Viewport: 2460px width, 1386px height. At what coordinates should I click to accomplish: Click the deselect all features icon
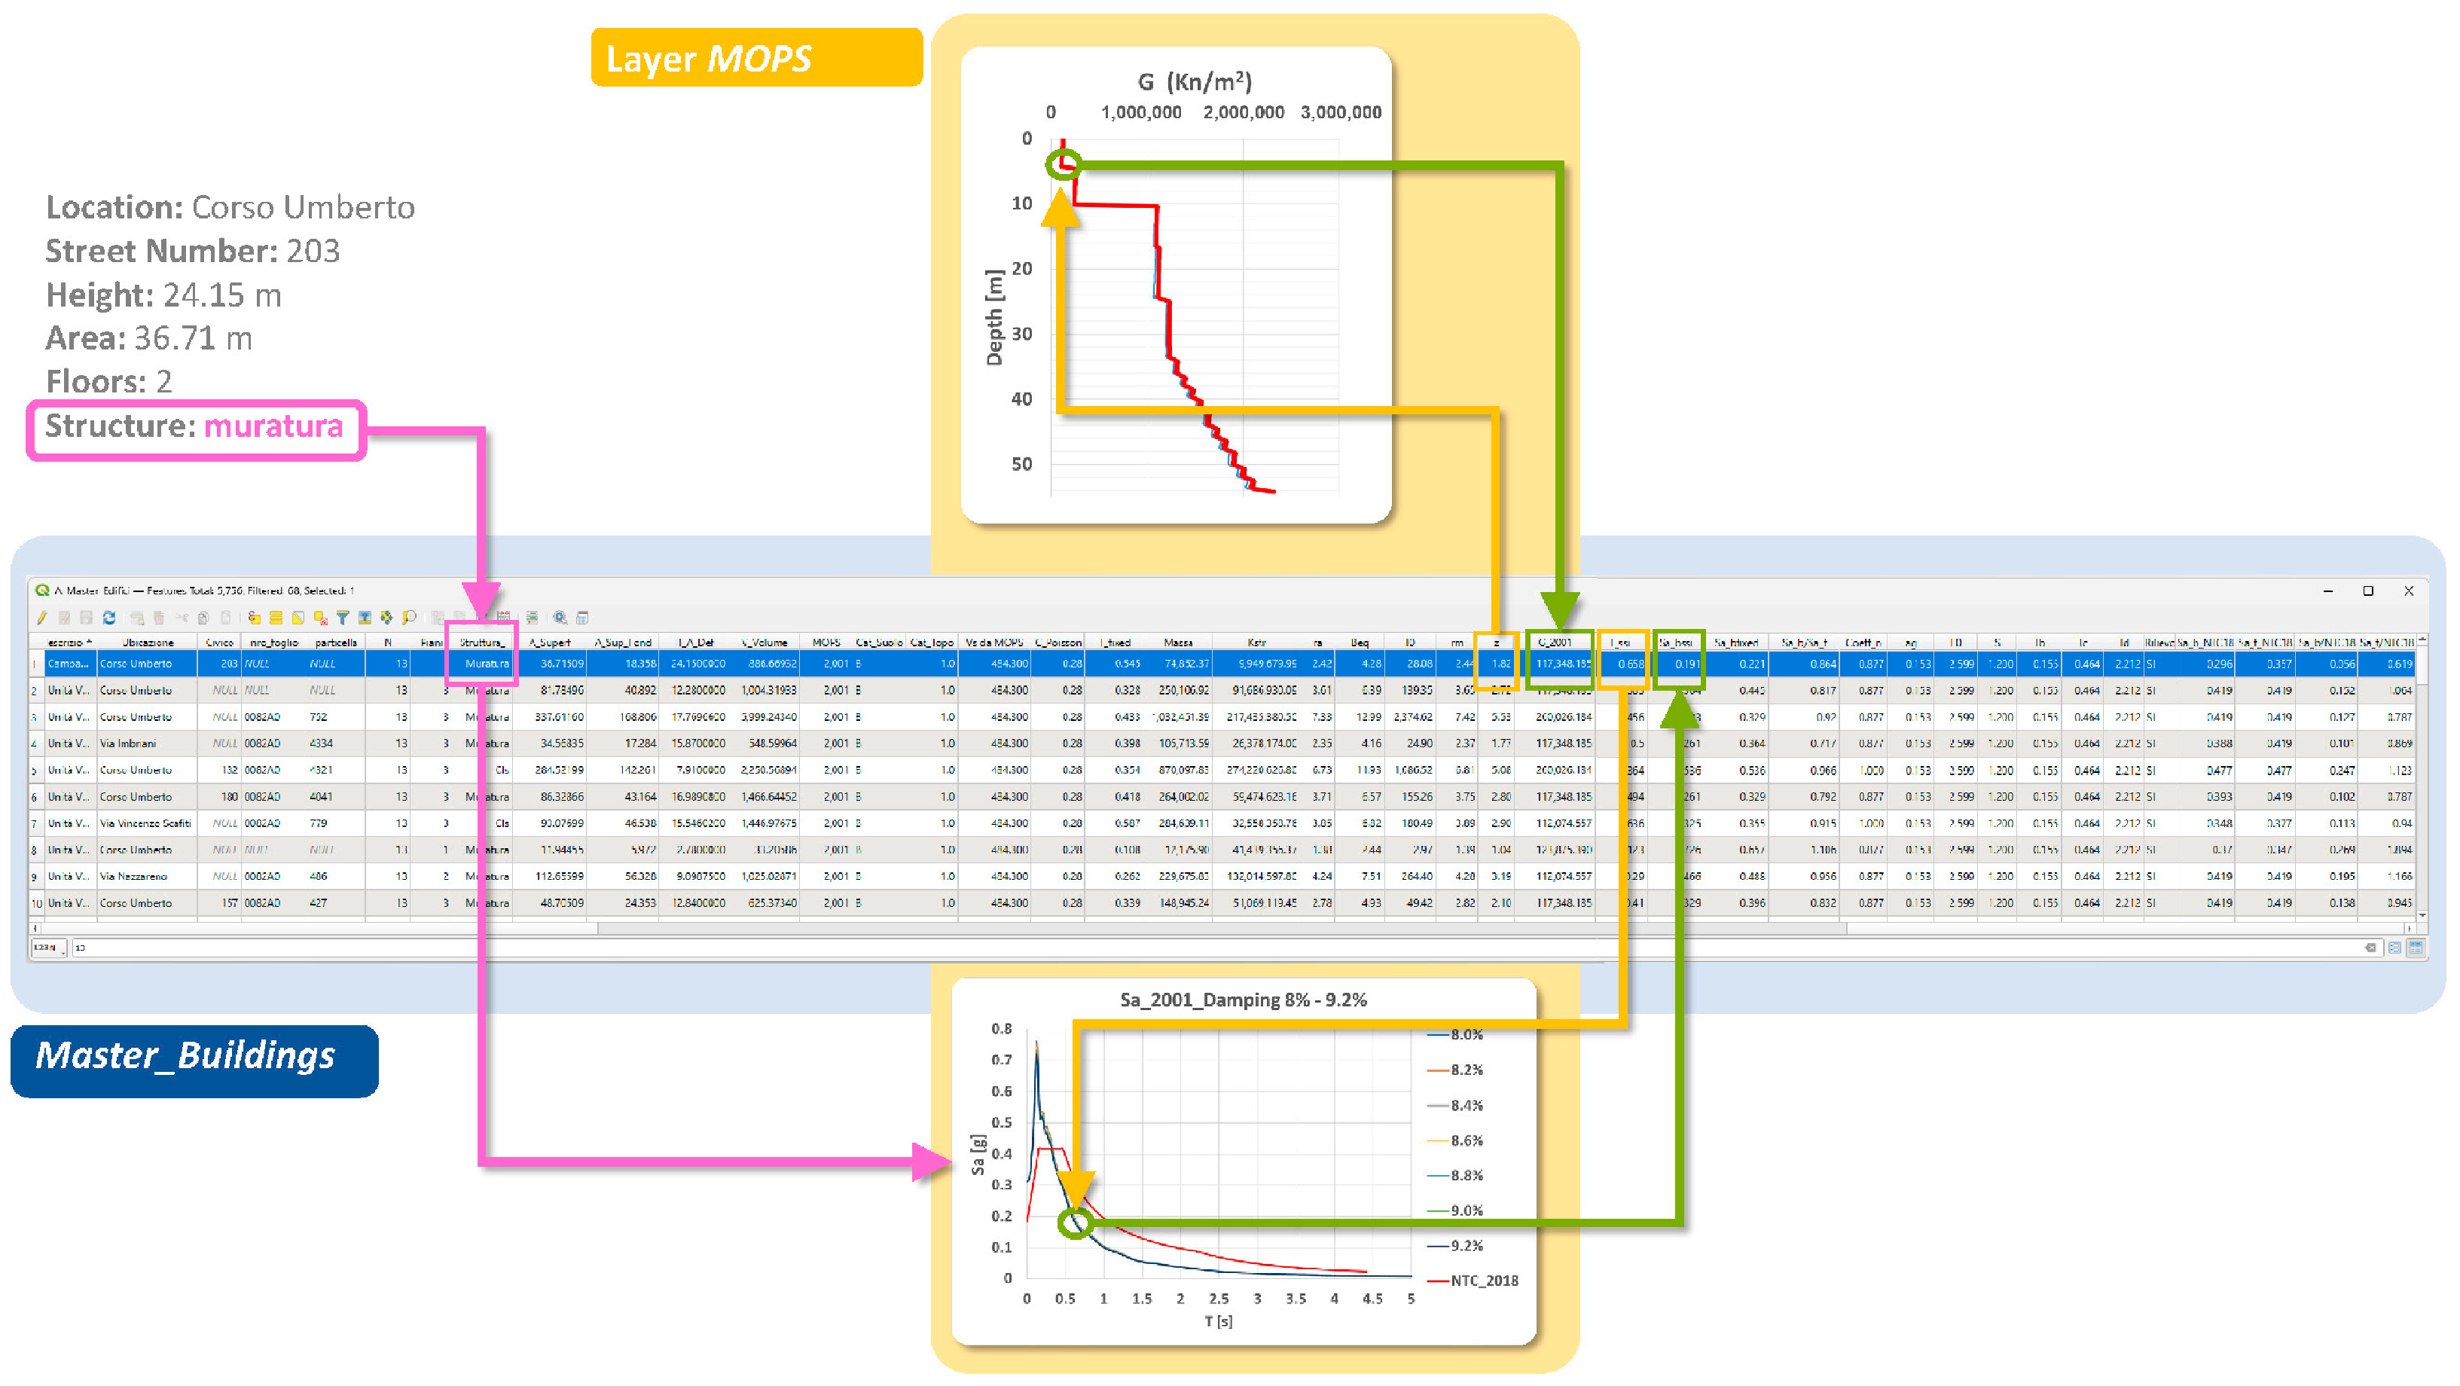[x=320, y=618]
